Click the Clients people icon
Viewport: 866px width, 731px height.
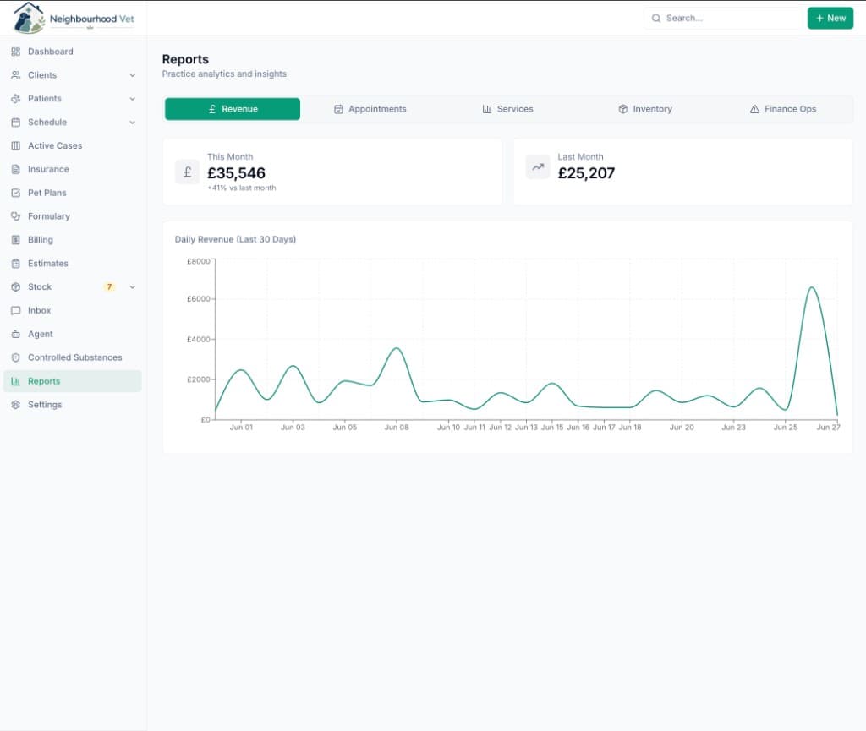[15, 75]
